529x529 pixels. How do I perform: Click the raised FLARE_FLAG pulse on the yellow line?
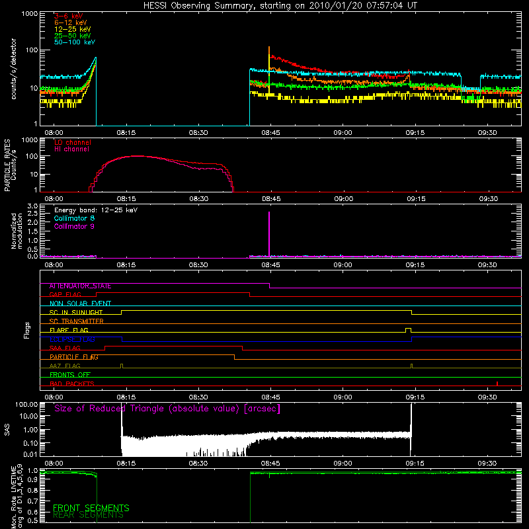(408, 329)
